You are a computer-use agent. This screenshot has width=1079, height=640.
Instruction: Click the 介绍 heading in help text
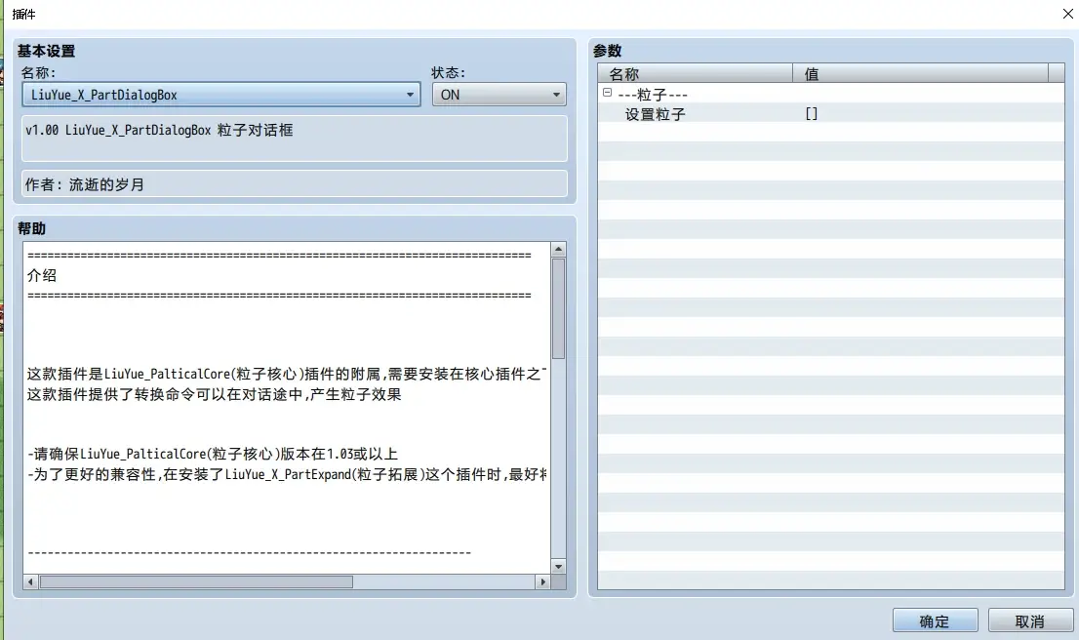(x=42, y=275)
